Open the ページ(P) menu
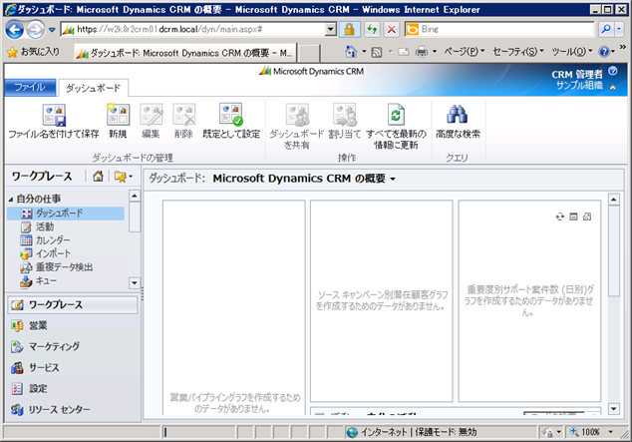 click(464, 52)
